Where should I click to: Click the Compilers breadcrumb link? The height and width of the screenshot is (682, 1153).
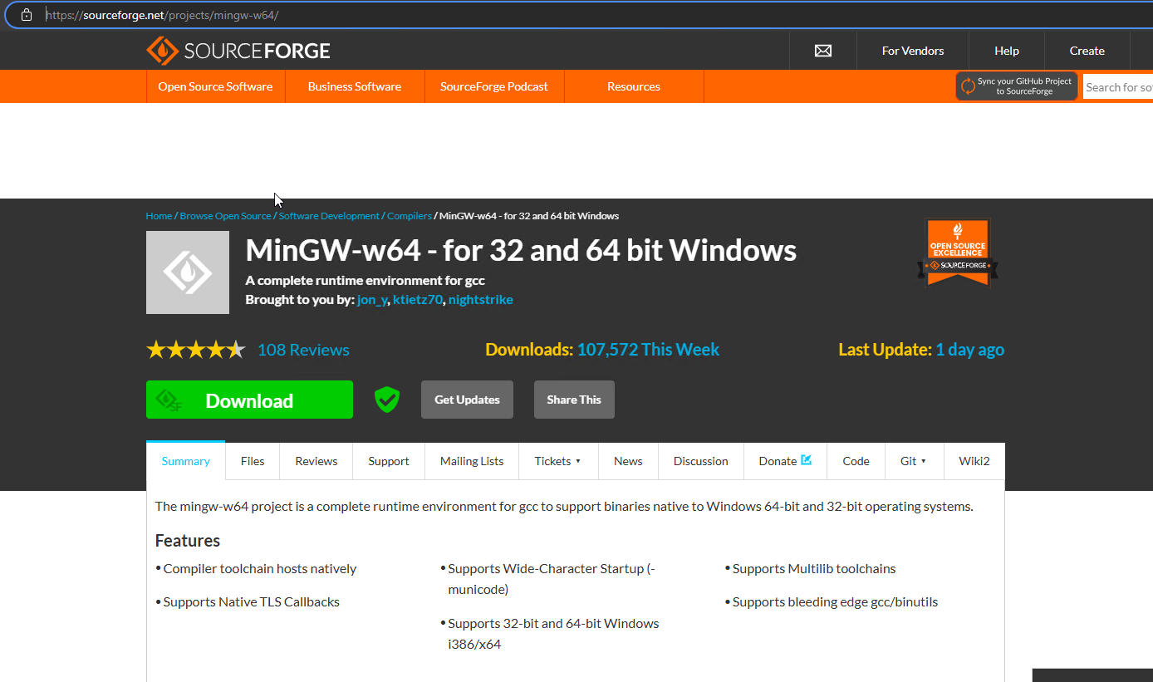(x=410, y=216)
